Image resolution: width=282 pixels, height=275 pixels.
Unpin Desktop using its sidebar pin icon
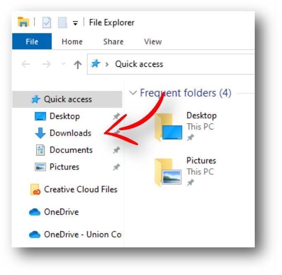click(116, 116)
